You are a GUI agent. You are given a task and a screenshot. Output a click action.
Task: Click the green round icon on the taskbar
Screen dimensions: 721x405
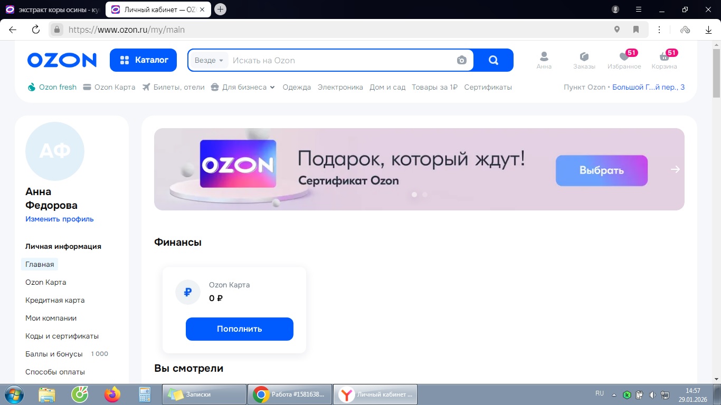pos(80,394)
